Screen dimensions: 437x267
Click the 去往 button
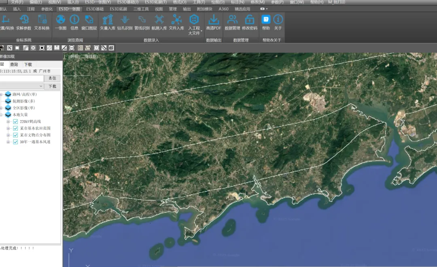(52, 78)
